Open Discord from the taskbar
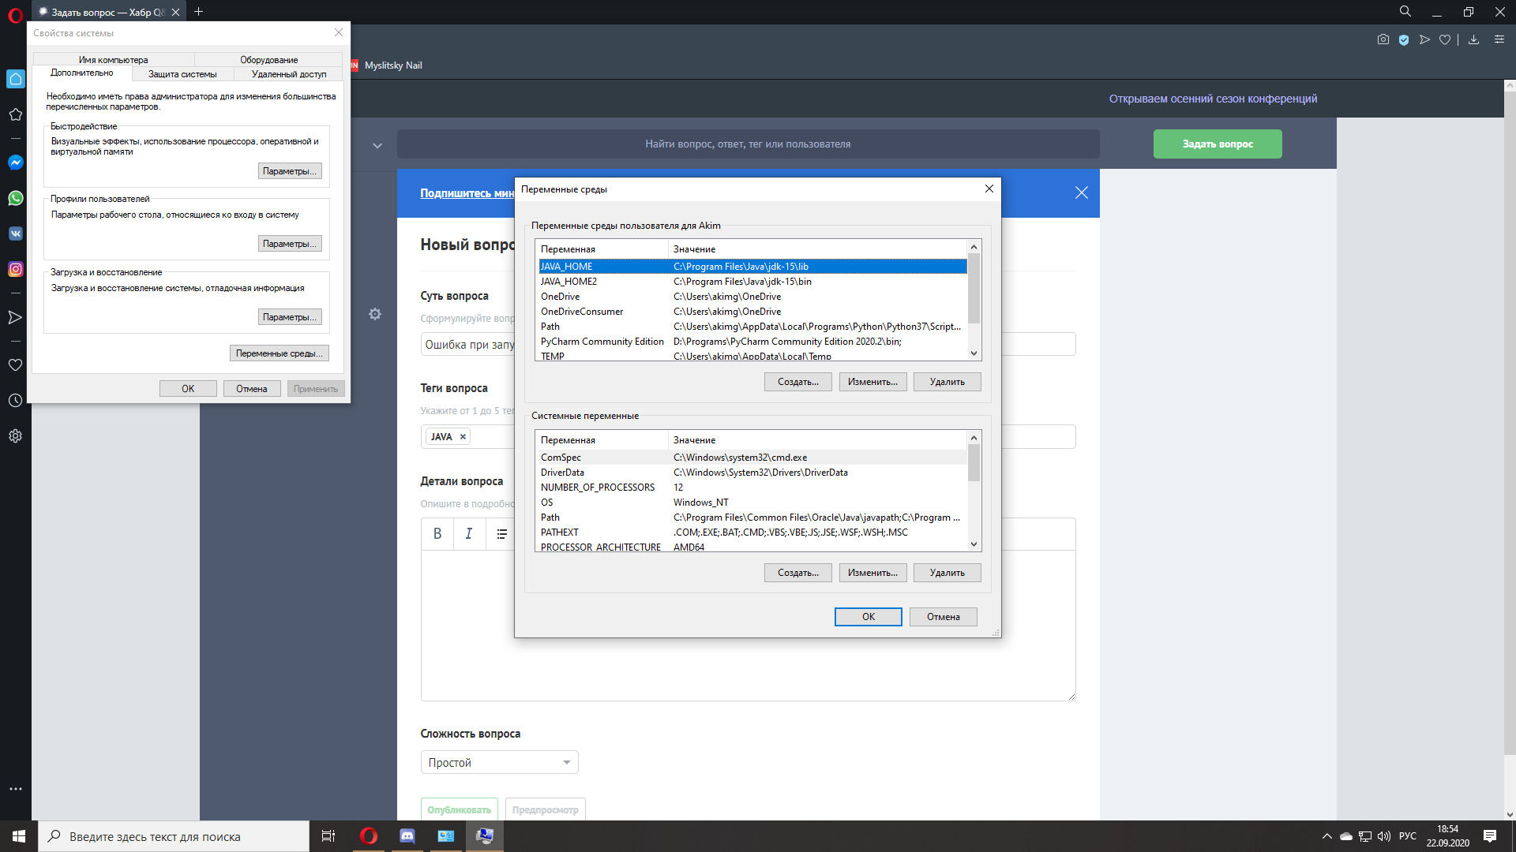1516x852 pixels. [x=407, y=836]
